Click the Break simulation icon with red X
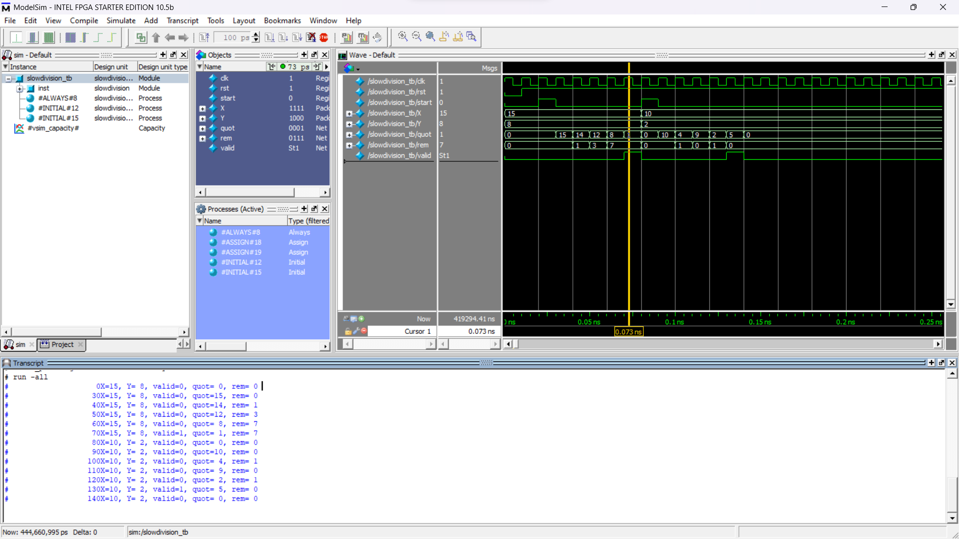 click(311, 37)
